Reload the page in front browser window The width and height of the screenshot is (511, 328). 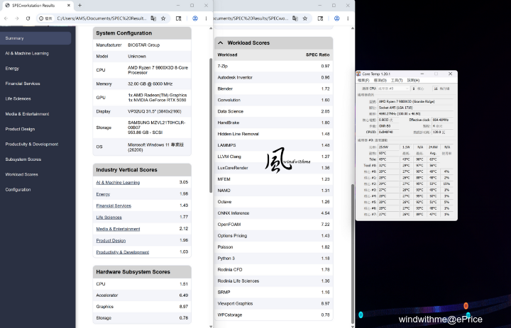[28, 18]
